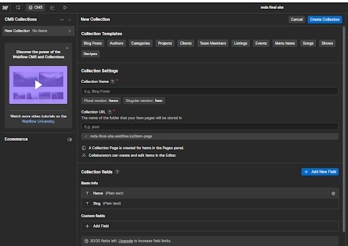Expand New Collection row chevron
348x246 pixels.
click(x=70, y=31)
